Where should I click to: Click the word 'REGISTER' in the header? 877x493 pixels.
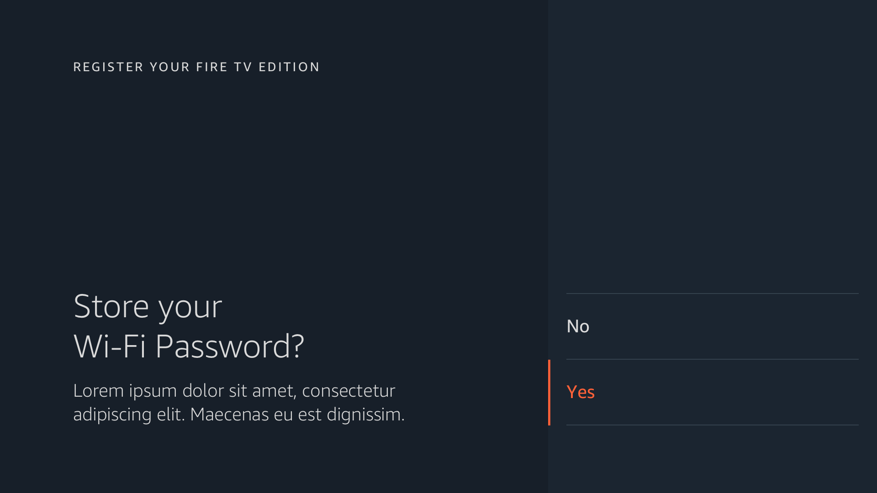pyautogui.click(x=108, y=67)
